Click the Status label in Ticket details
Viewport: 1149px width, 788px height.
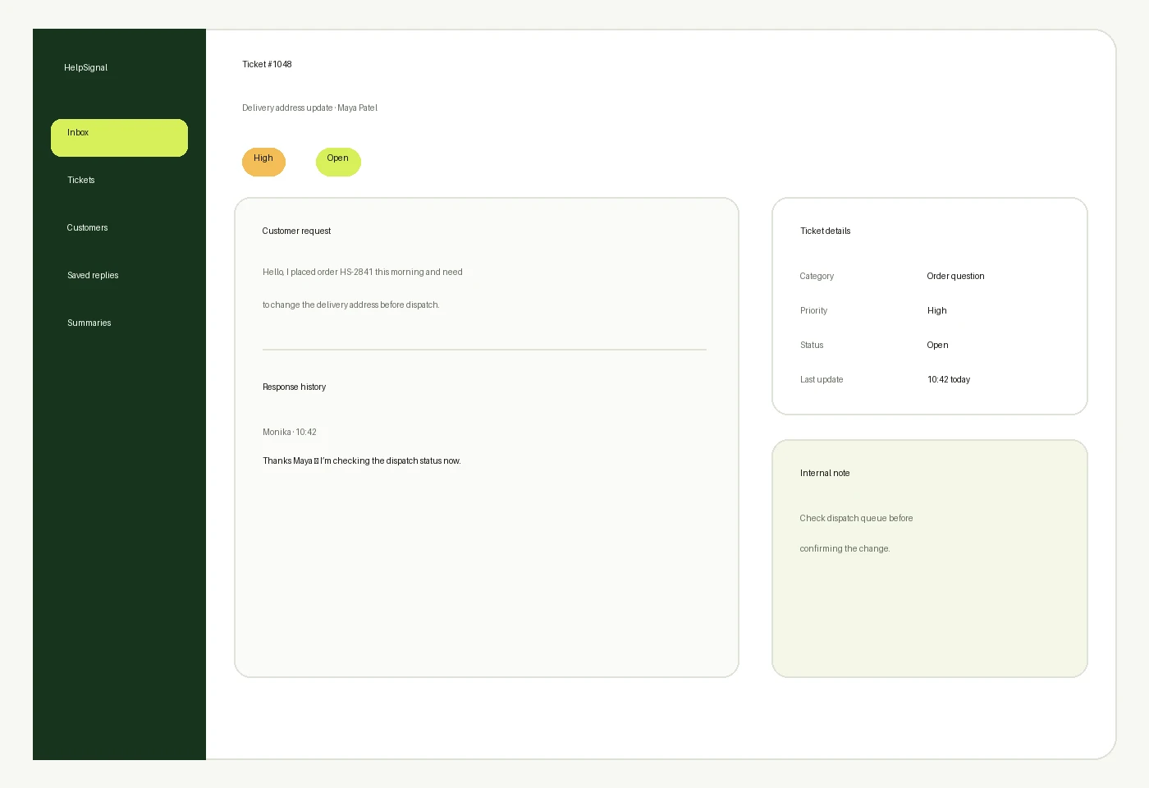point(812,345)
